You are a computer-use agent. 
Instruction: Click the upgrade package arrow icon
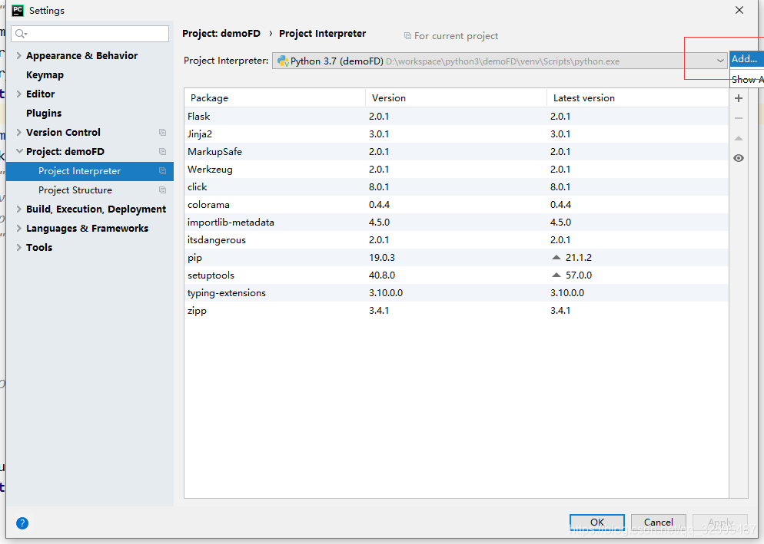(x=739, y=139)
